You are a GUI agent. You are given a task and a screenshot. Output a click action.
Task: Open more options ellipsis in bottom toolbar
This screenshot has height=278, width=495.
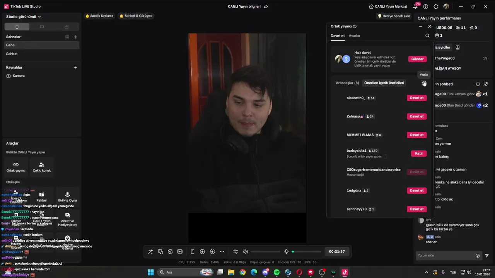222,252
